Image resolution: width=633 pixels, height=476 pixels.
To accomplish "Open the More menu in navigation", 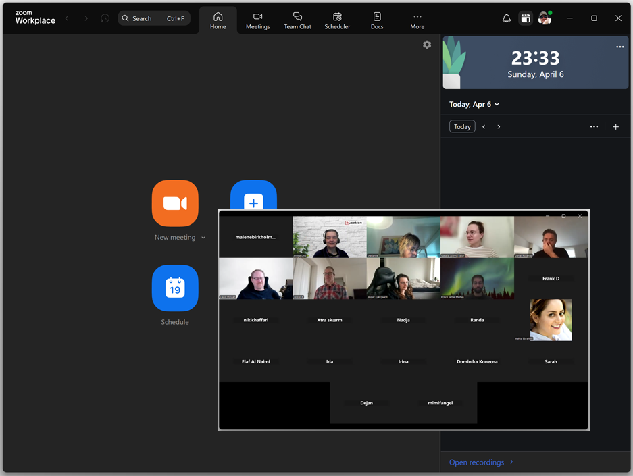I will [417, 20].
